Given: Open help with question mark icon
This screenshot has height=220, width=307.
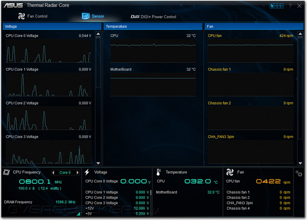Looking at the screenshot, I should (290, 6).
